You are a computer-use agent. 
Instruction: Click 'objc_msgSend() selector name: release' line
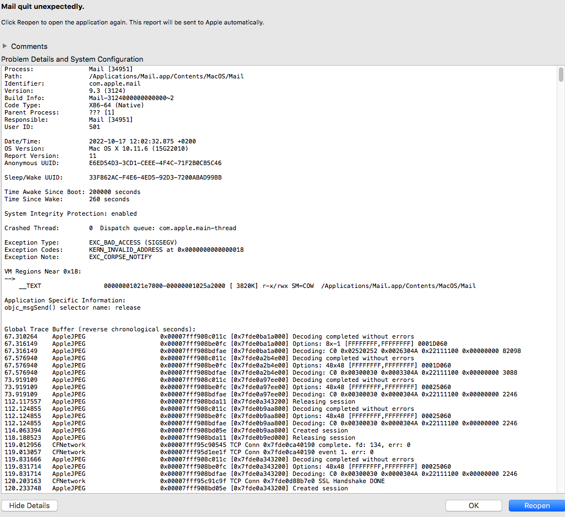point(72,307)
